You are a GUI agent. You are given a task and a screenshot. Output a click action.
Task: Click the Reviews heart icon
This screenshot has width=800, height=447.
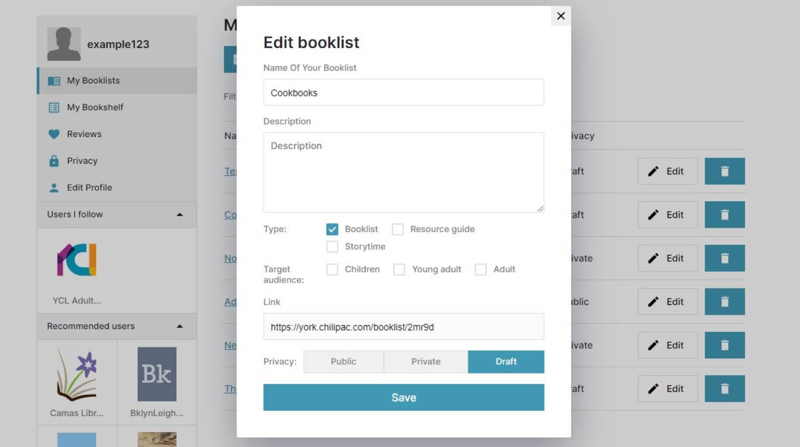click(x=54, y=134)
